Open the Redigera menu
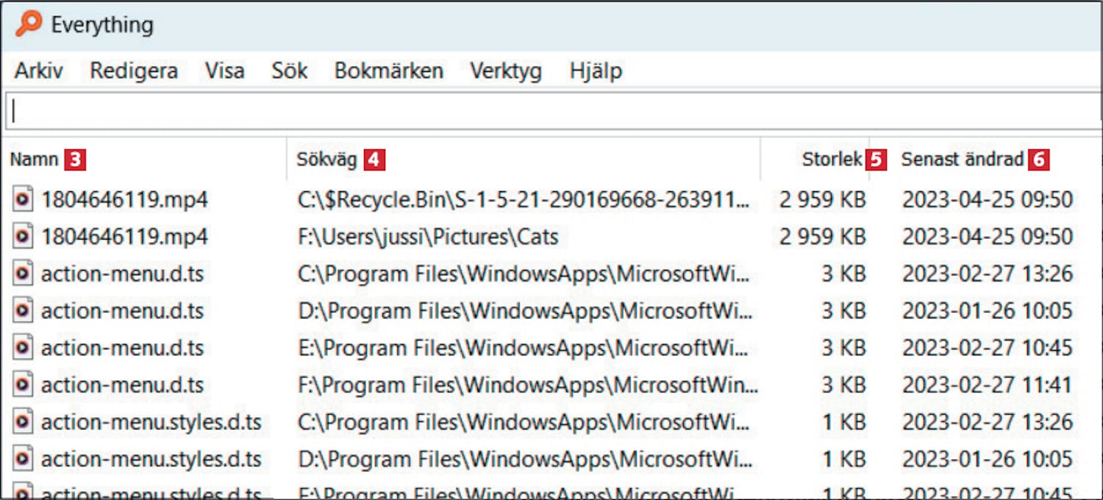 tap(134, 71)
